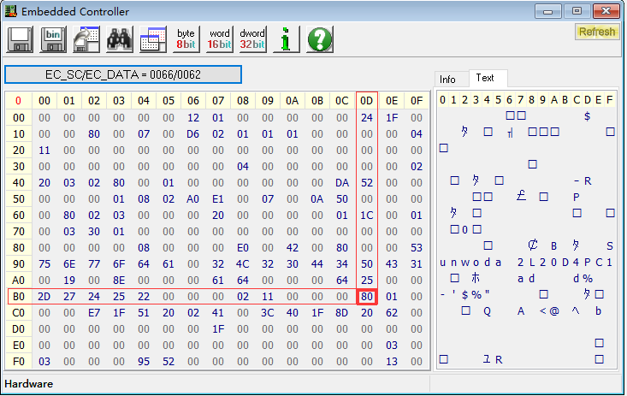This screenshot has height=396, width=627.
Task: Select the 2D cell in row B0
Action: (44, 297)
